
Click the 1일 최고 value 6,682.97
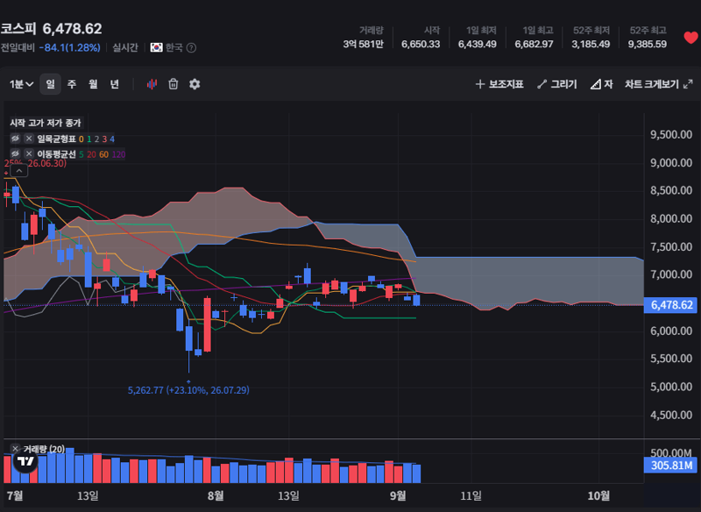[x=534, y=44]
